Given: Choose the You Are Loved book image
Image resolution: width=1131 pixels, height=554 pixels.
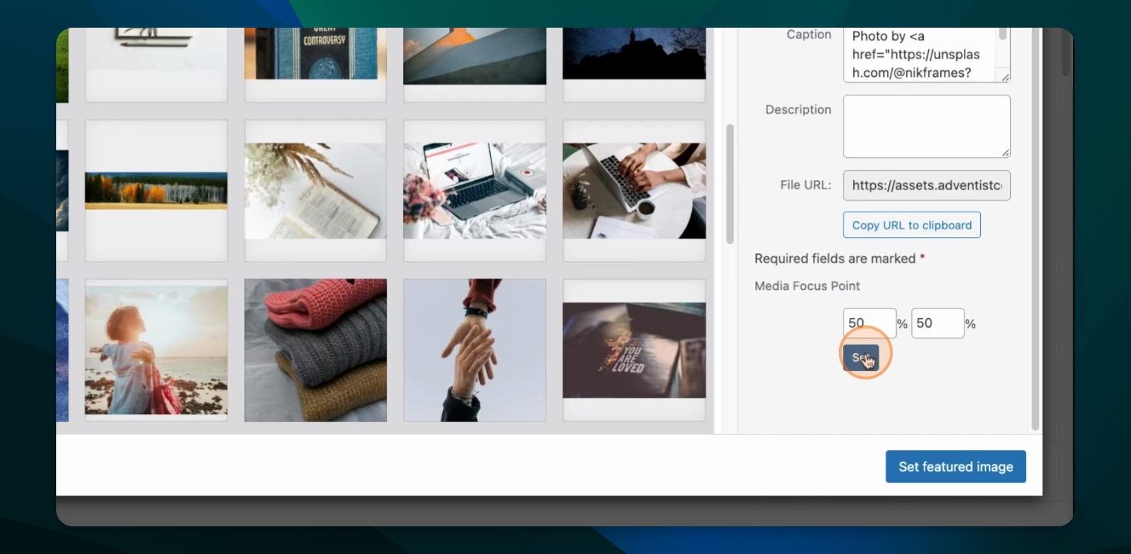Looking at the screenshot, I should click(634, 350).
